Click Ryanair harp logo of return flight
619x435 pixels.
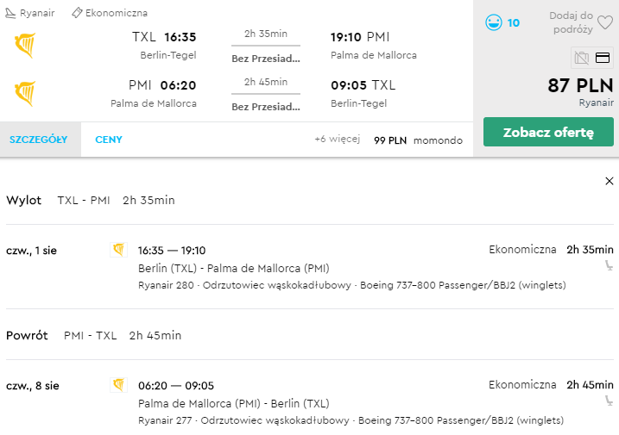click(25, 93)
